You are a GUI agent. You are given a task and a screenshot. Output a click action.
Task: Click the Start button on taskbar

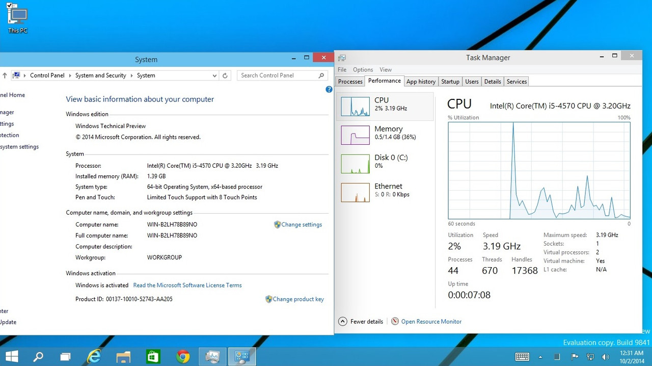(11, 356)
